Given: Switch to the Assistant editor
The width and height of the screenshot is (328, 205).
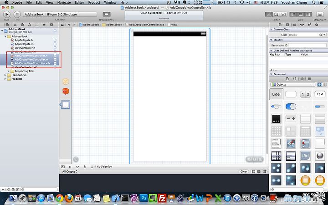Looking at the screenshot, I should [x=276, y=14].
